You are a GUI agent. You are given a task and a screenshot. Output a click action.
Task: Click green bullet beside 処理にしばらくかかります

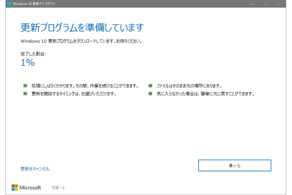tap(25, 86)
